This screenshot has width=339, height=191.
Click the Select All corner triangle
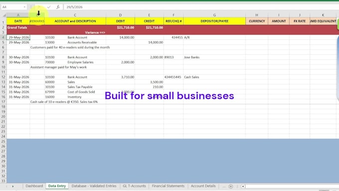(x=4, y=15)
